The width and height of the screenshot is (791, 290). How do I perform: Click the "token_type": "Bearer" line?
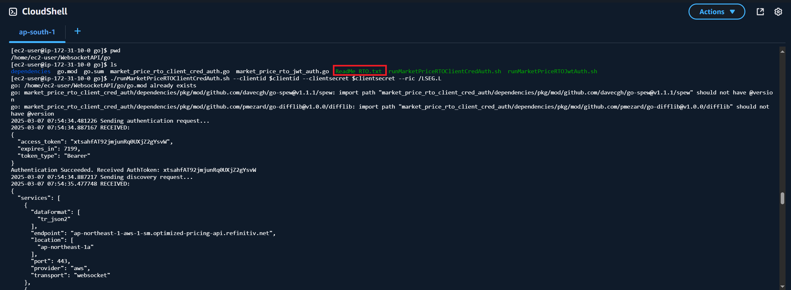coord(54,156)
